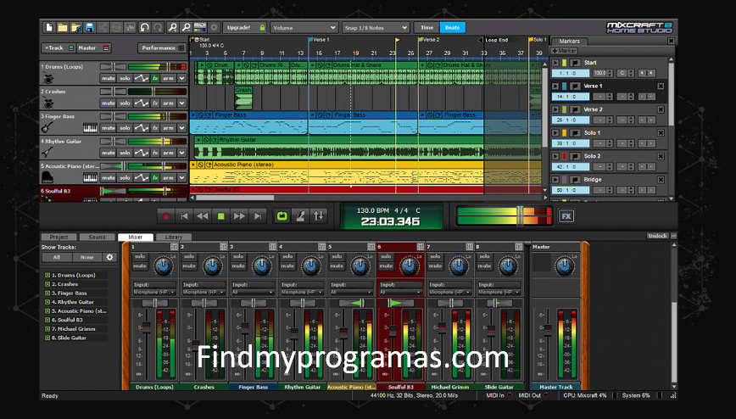Select the Mixer tab
This screenshot has width=736, height=419.
136,237
